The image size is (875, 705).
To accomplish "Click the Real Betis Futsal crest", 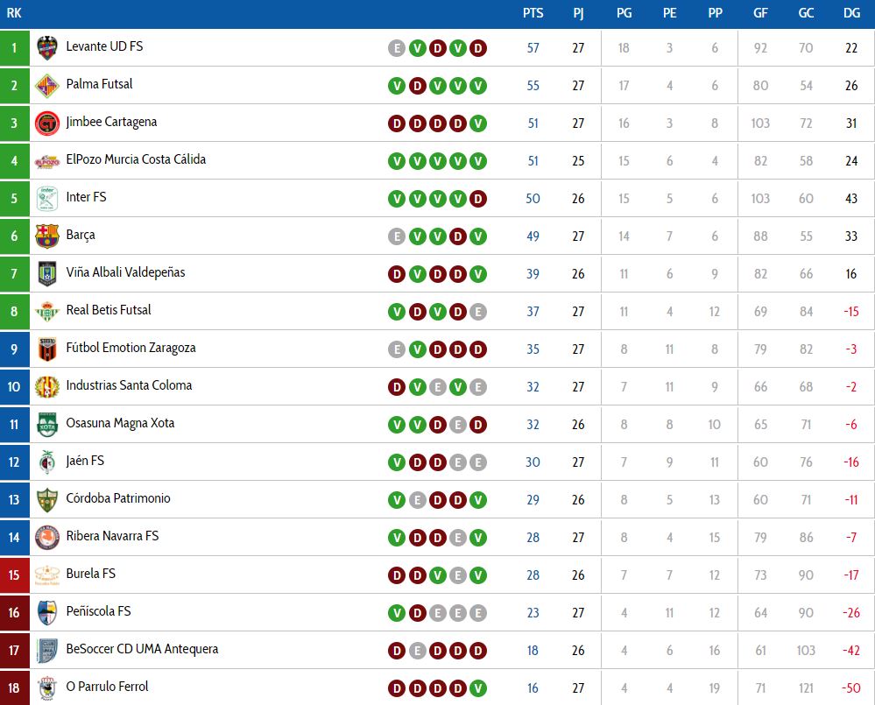I will 47,311.
